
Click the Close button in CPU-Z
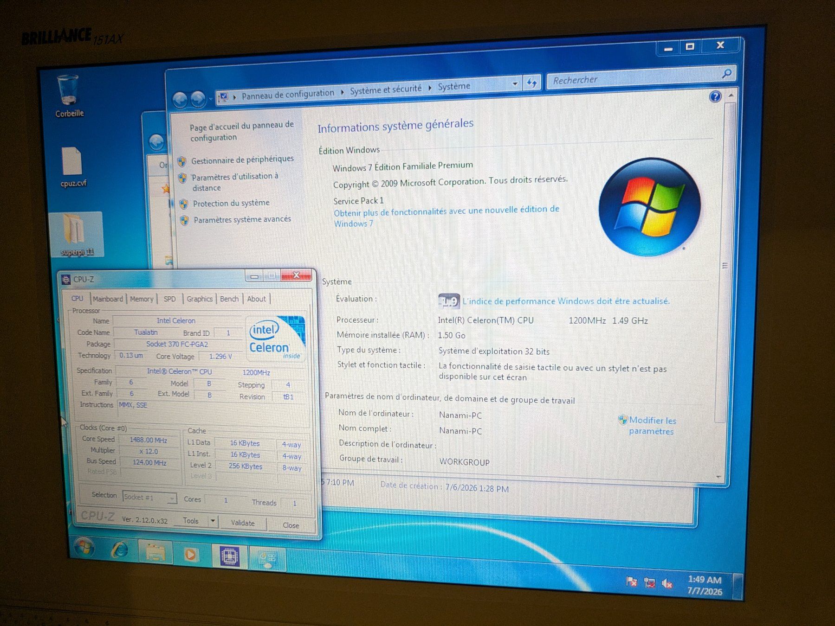291,525
